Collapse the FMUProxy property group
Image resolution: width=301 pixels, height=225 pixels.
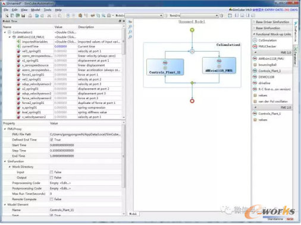[x=5, y=129]
